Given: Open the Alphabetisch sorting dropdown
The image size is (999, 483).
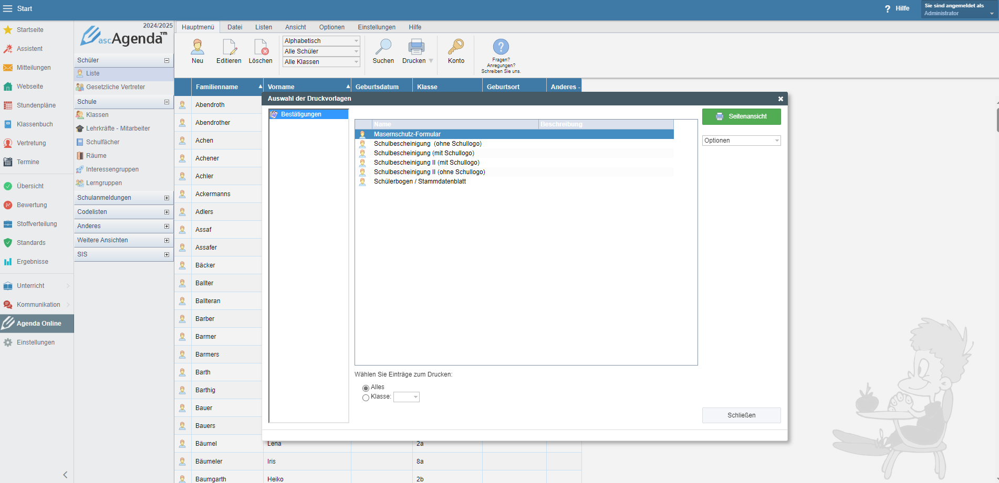Looking at the screenshot, I should click(x=321, y=41).
